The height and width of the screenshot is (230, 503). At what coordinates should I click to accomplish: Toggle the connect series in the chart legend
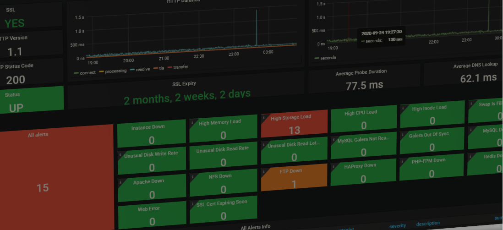click(x=87, y=72)
